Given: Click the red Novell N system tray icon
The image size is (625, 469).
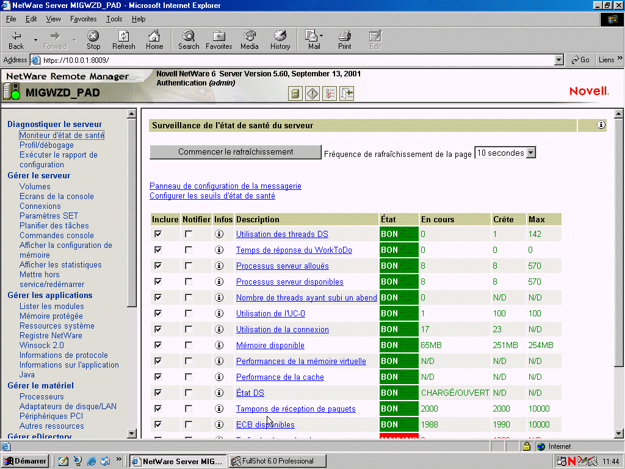Looking at the screenshot, I should point(572,461).
